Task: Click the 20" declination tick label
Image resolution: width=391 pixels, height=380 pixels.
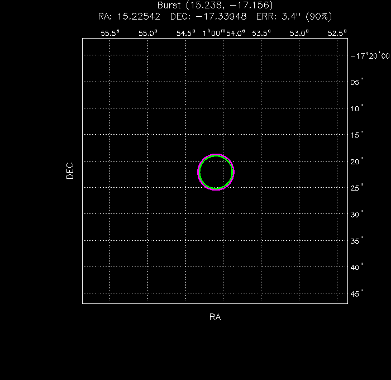Action: [x=356, y=161]
